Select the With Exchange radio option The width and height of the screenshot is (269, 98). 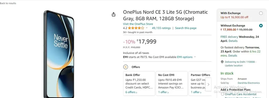[261, 13]
